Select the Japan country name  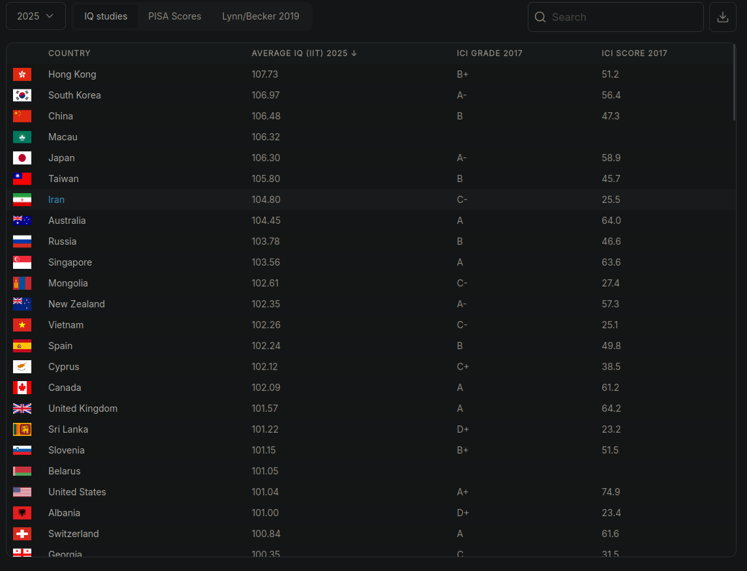point(61,158)
